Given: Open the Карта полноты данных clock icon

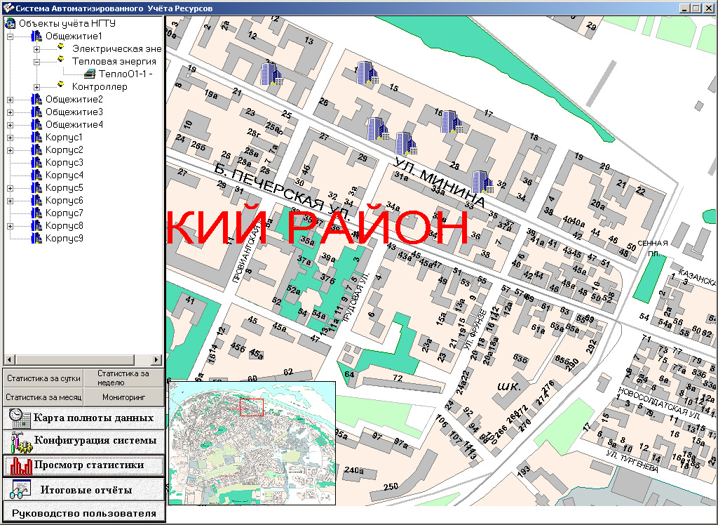Looking at the screenshot, I should pyautogui.click(x=18, y=418).
